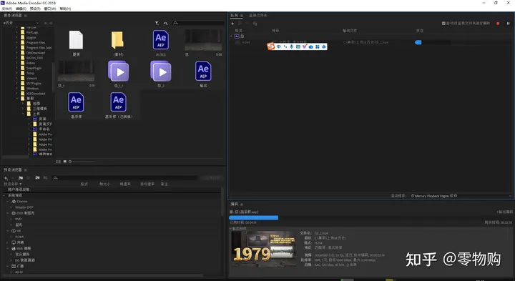
Task: Click the queue item status progress bar
Action: pyautogui.click(x=433, y=42)
